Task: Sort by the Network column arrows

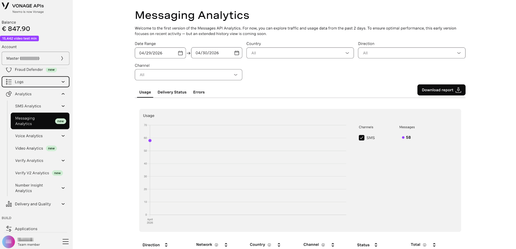Action: click(226, 245)
